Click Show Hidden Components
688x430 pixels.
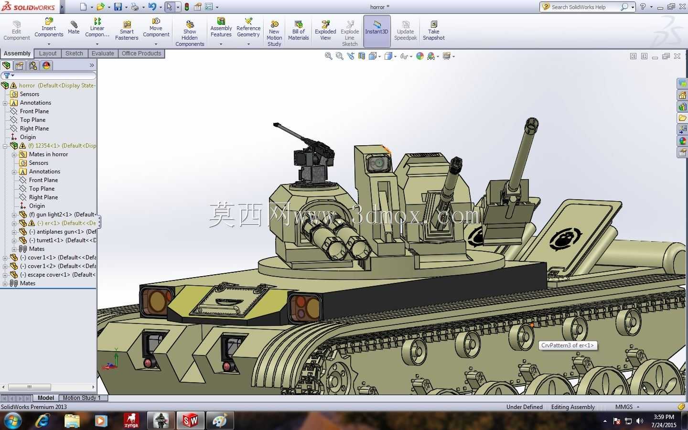[x=190, y=33]
